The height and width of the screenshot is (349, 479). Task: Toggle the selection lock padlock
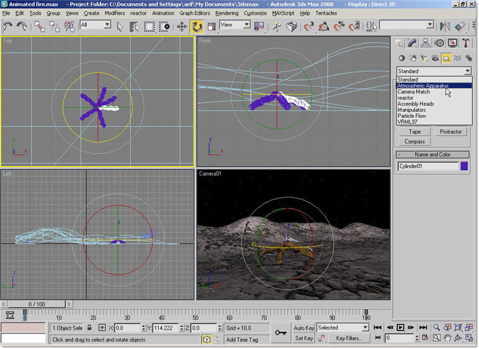click(89, 328)
